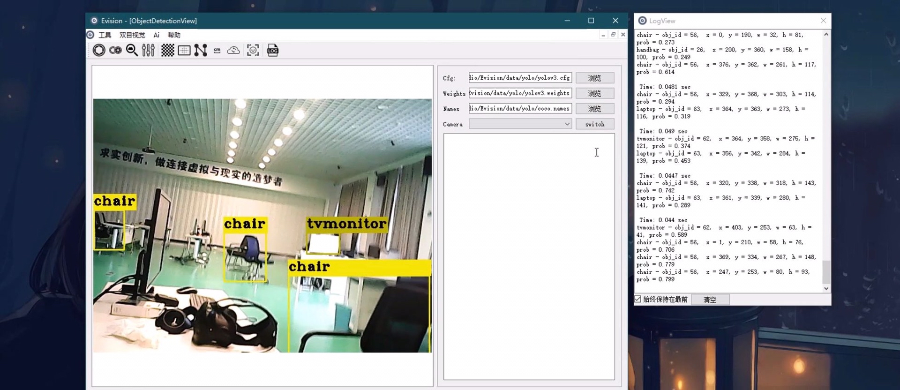Click the Evision title bar app icon
Image resolution: width=900 pixels, height=390 pixels.
pyautogui.click(x=94, y=21)
